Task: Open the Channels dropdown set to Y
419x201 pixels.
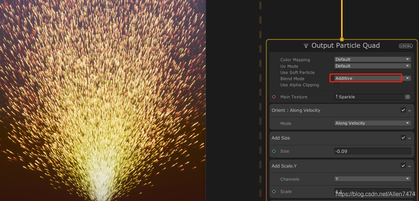Action: 373,179
